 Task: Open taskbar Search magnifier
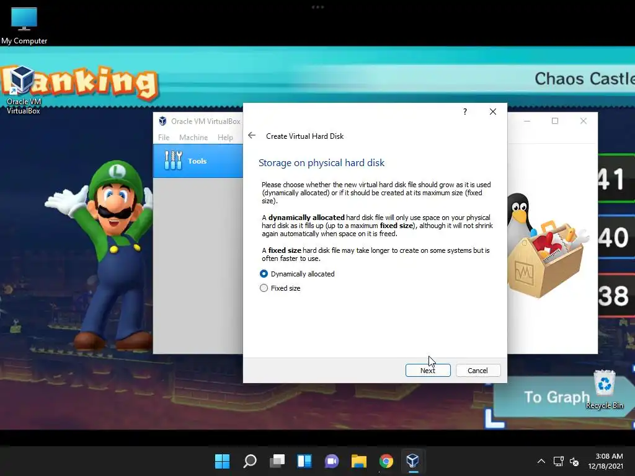pos(249,461)
